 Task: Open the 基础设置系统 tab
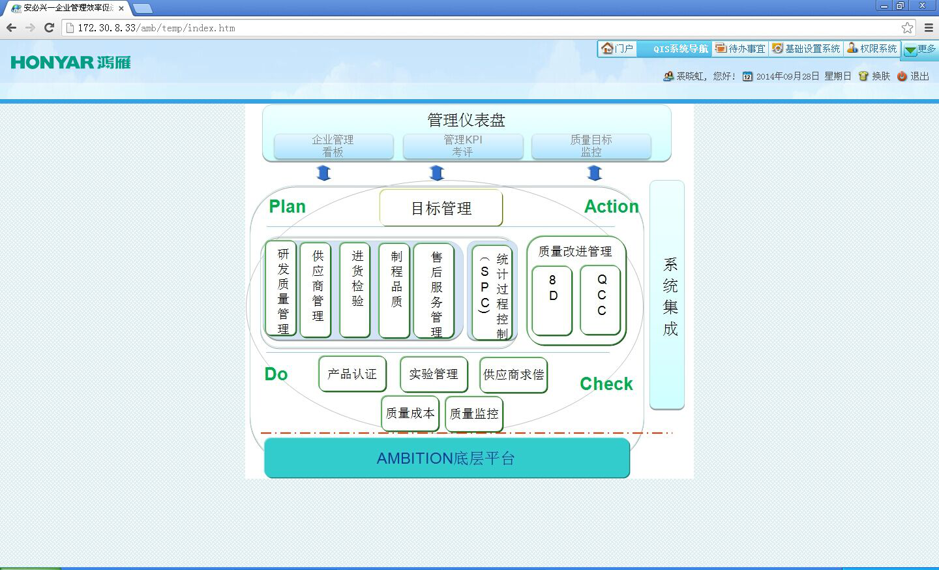pyautogui.click(x=806, y=49)
